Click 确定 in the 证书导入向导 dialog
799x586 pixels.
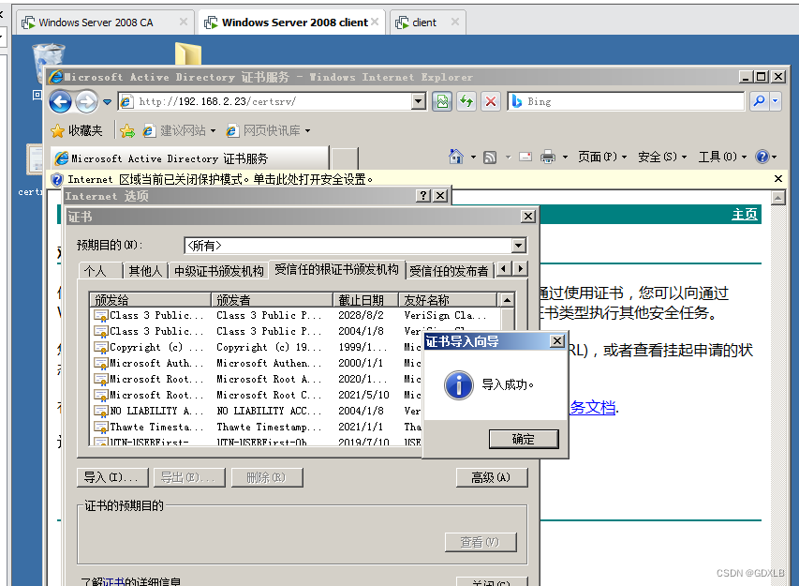coord(524,439)
